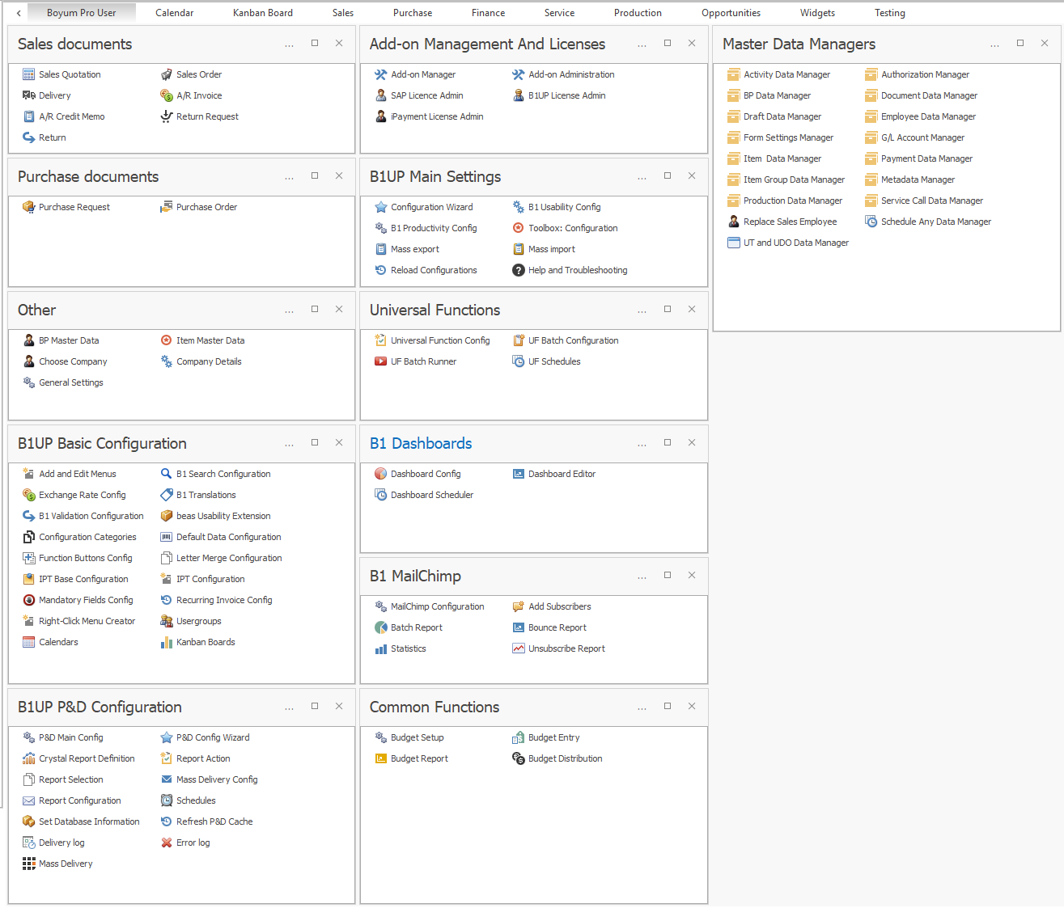The width and height of the screenshot is (1064, 908).
Task: Click the Help and Troubleshooting question icon
Action: pyautogui.click(x=519, y=270)
